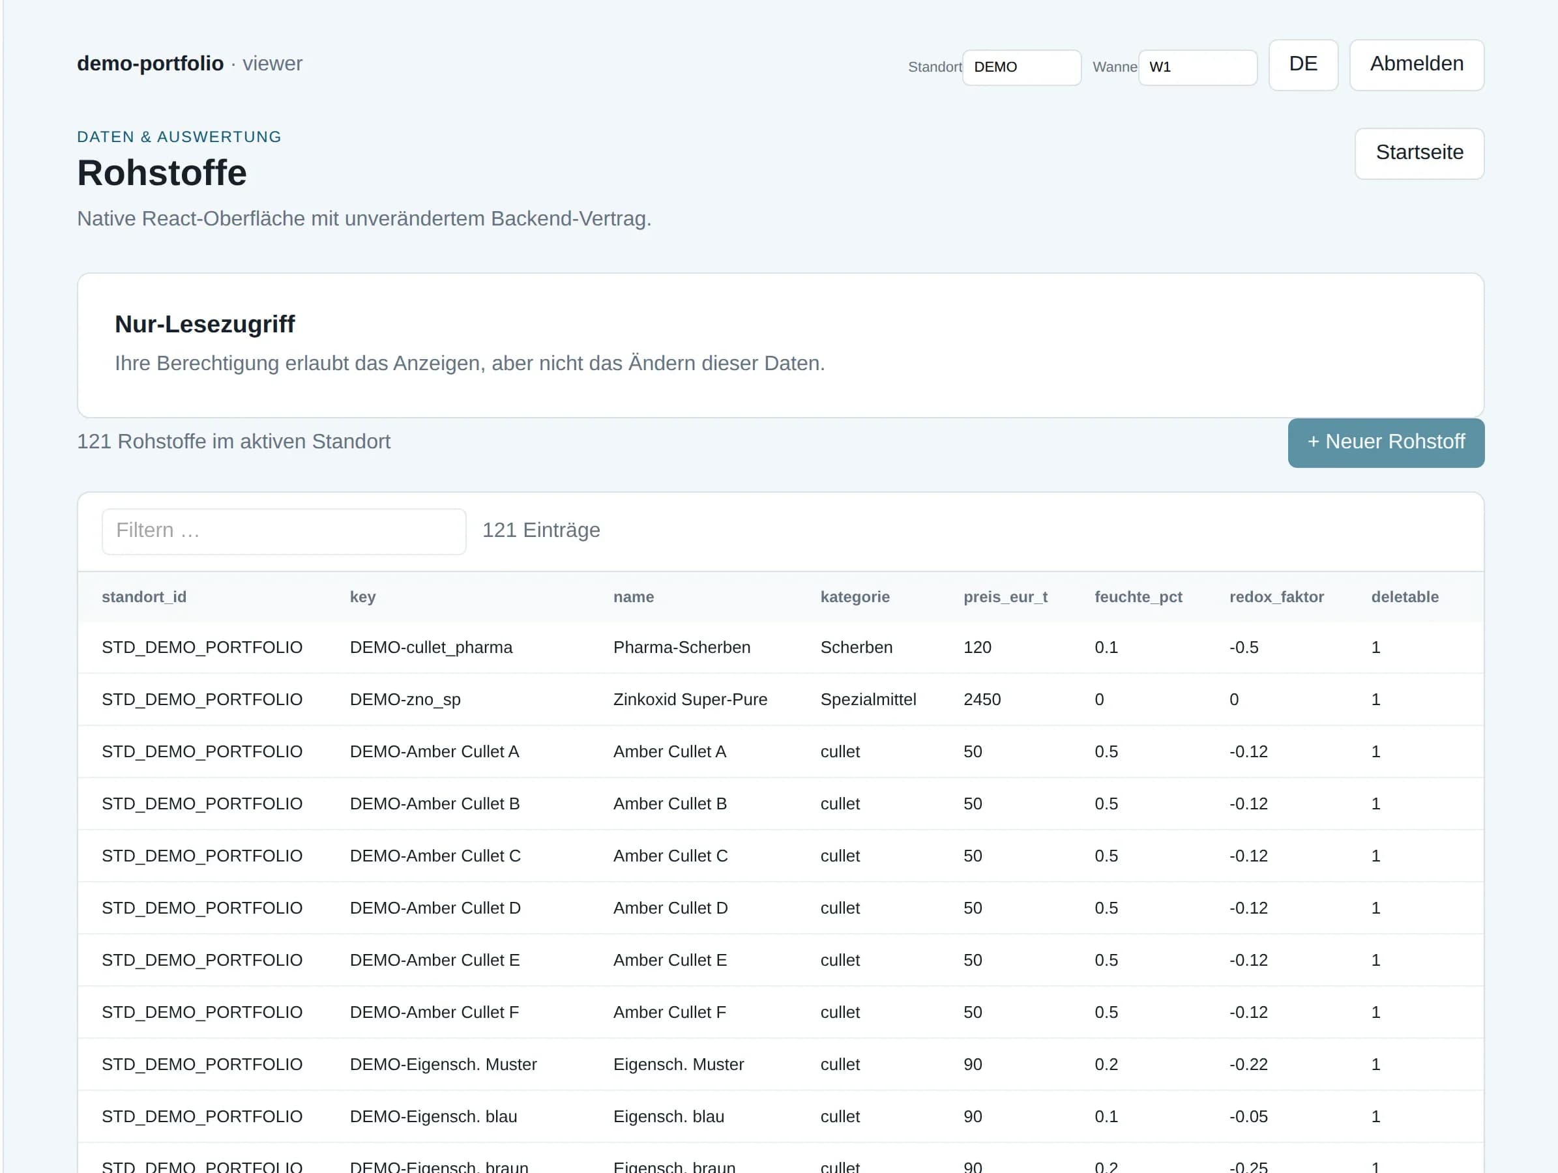Screen dimensions: 1558x1173
Task: Click the 121 Rohstoffe im aktiven Standort text
Action: pos(233,441)
